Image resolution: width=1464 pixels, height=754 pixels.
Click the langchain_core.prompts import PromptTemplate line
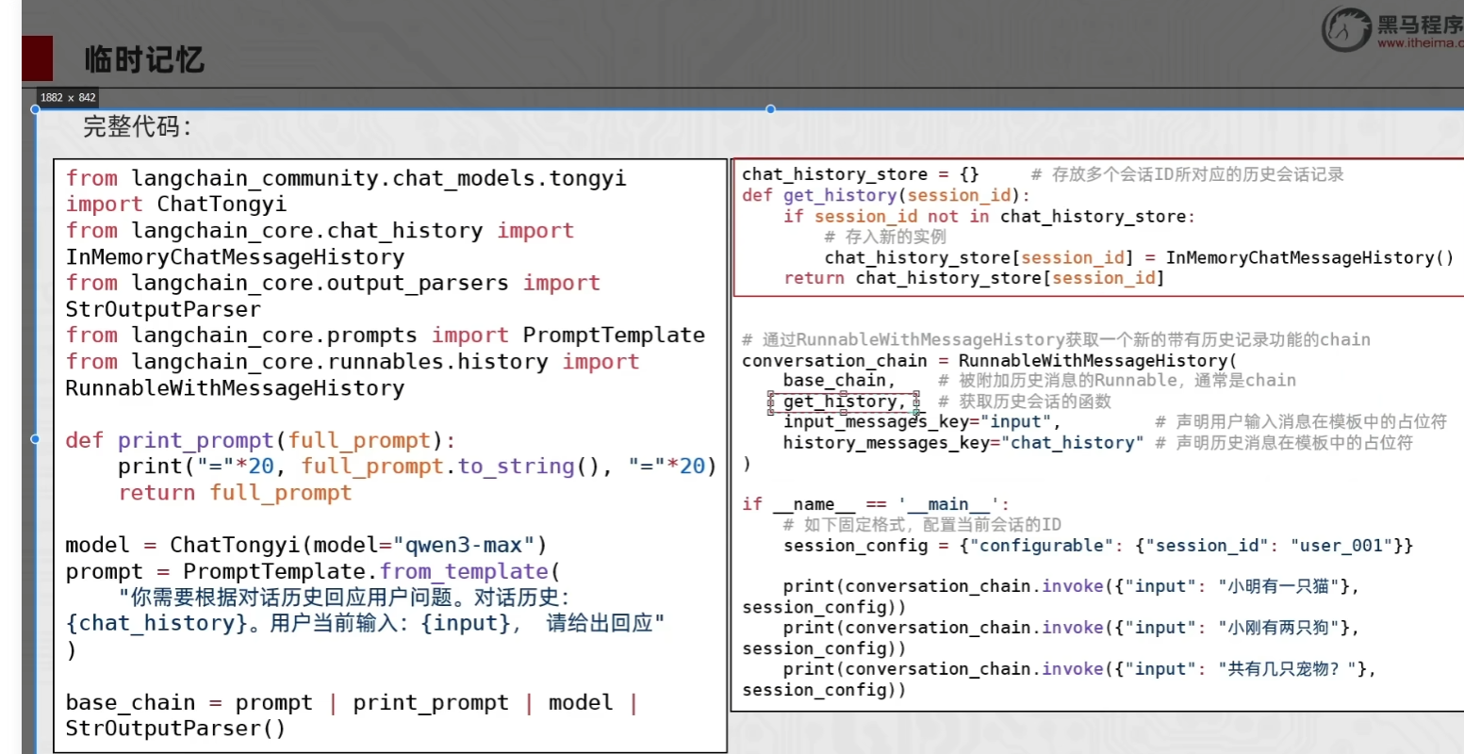pos(386,336)
